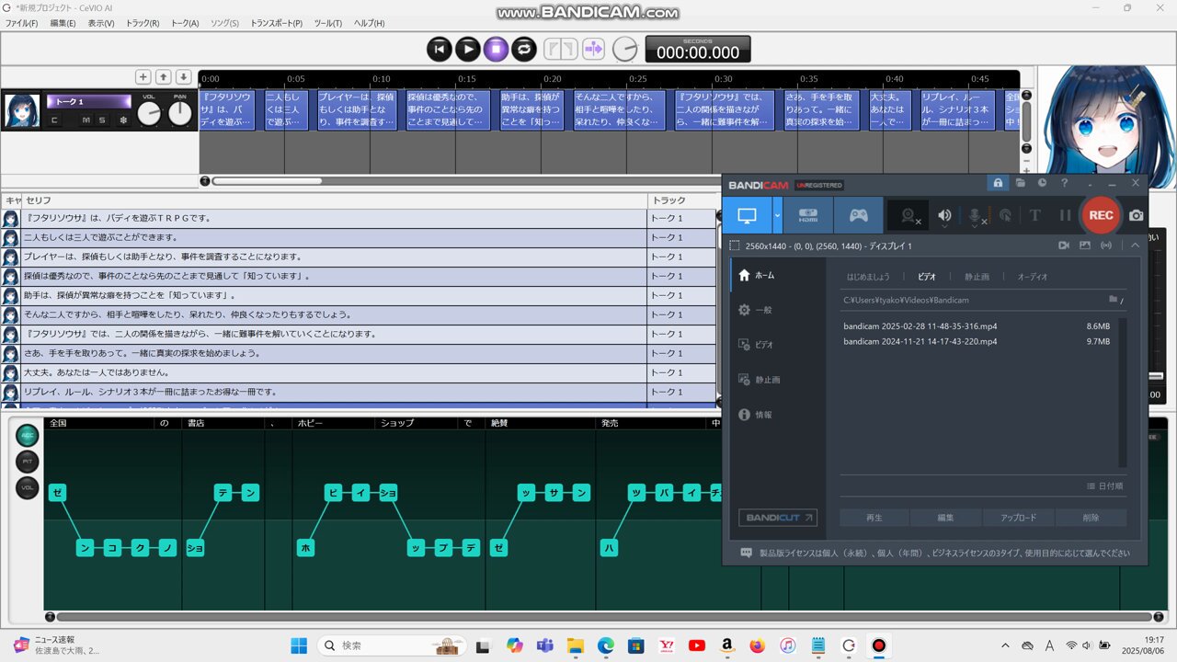This screenshot has height=662, width=1177.
Task: Click Bandicam lock icon in title bar
Action: (x=998, y=183)
